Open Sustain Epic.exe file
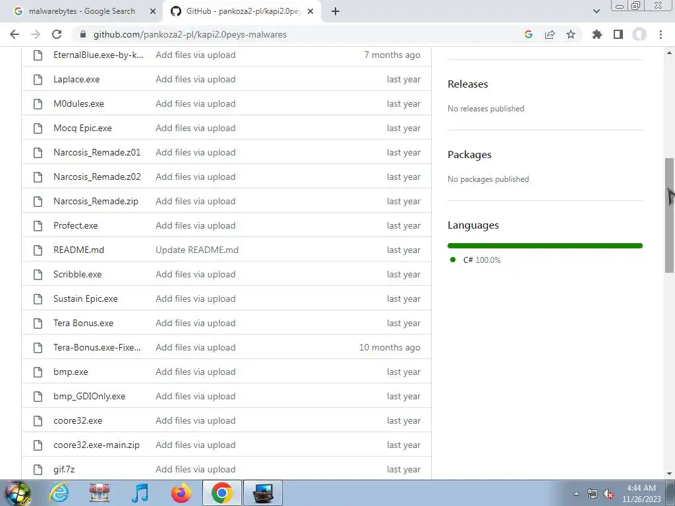 click(86, 299)
